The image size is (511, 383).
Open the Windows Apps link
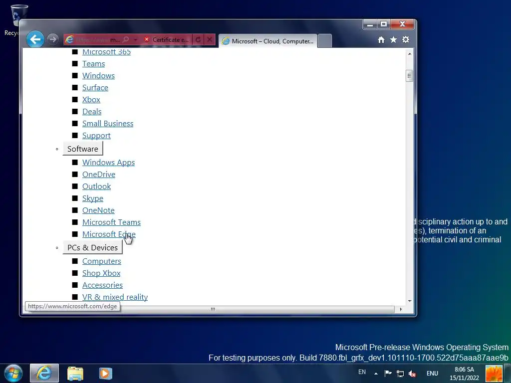pos(108,163)
